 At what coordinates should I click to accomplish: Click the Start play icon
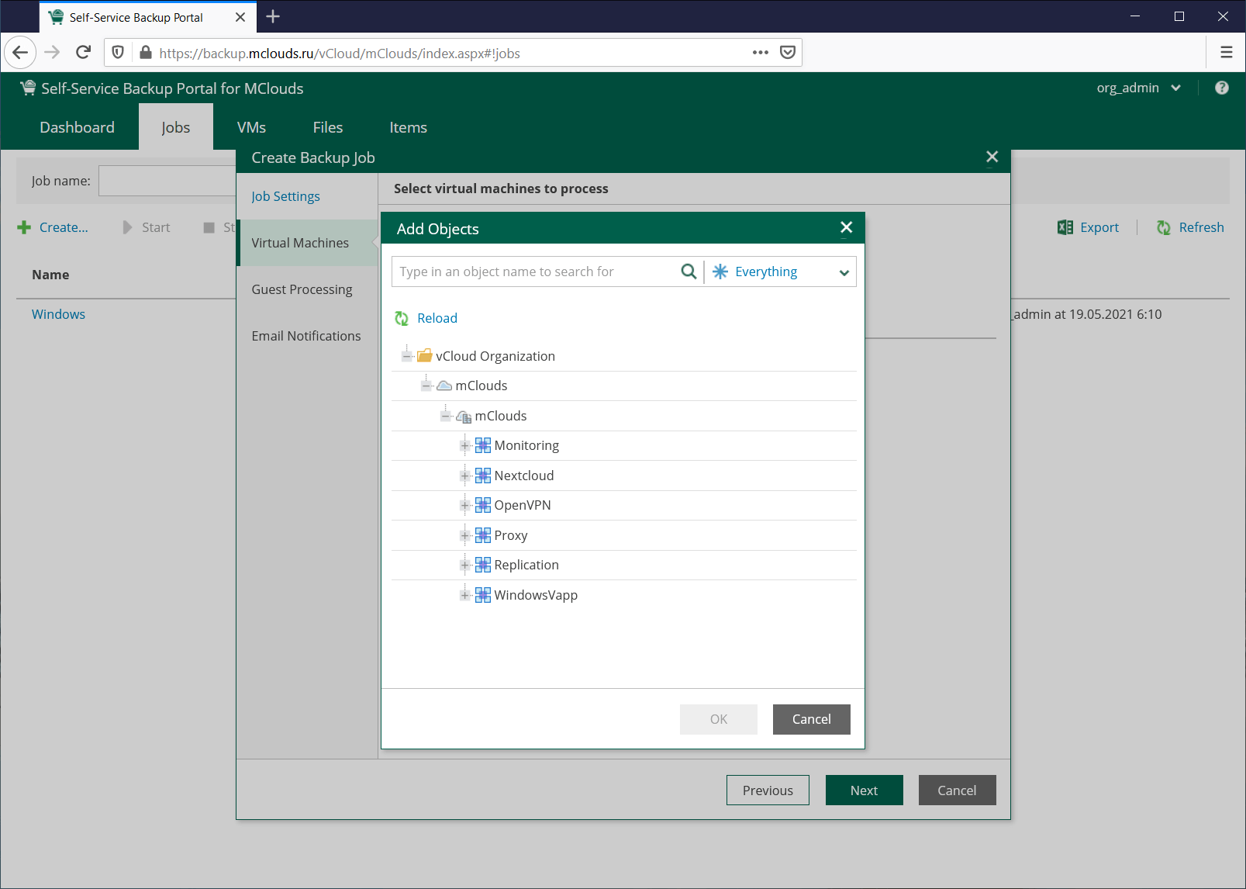tap(127, 227)
